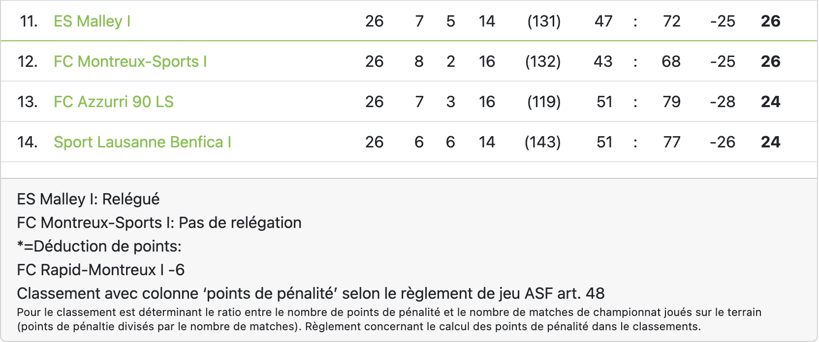Click the -28 goal difference for Azzurri

pyautogui.click(x=723, y=102)
